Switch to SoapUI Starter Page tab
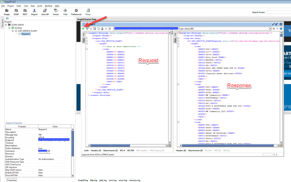 pyautogui.click(x=87, y=19)
